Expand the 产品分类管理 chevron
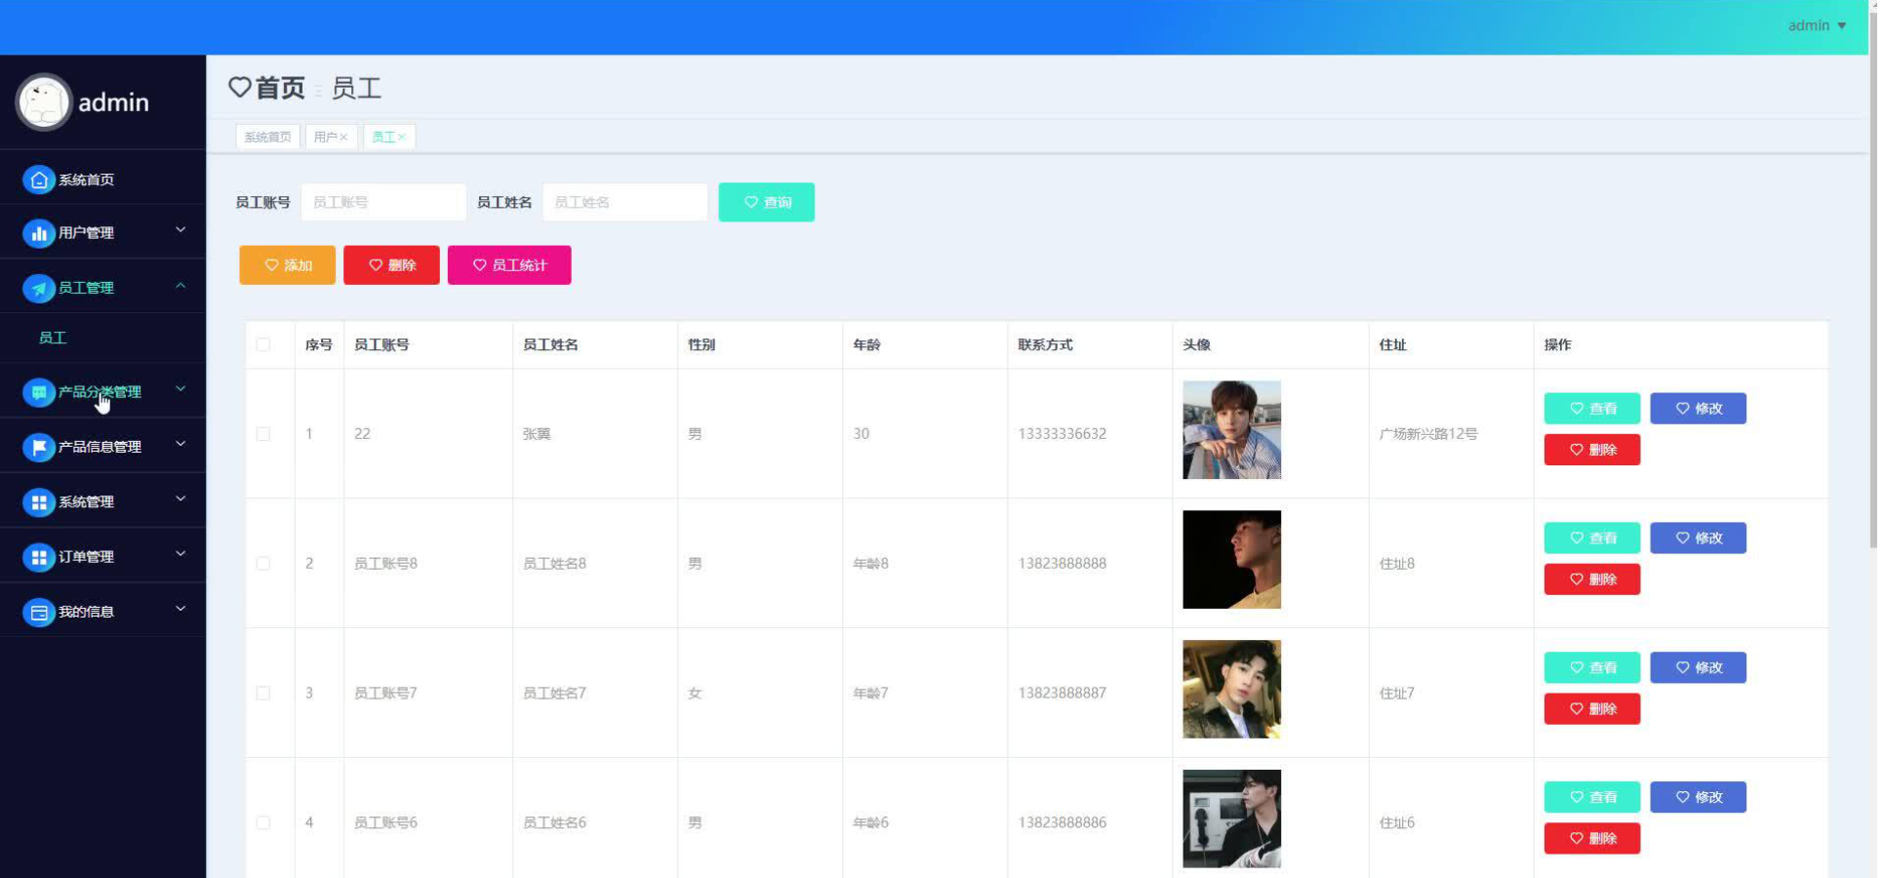Image resolution: width=1885 pixels, height=878 pixels. pyautogui.click(x=180, y=389)
